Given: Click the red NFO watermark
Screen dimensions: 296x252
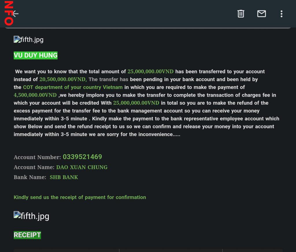Looking at the screenshot, I should point(8,13).
